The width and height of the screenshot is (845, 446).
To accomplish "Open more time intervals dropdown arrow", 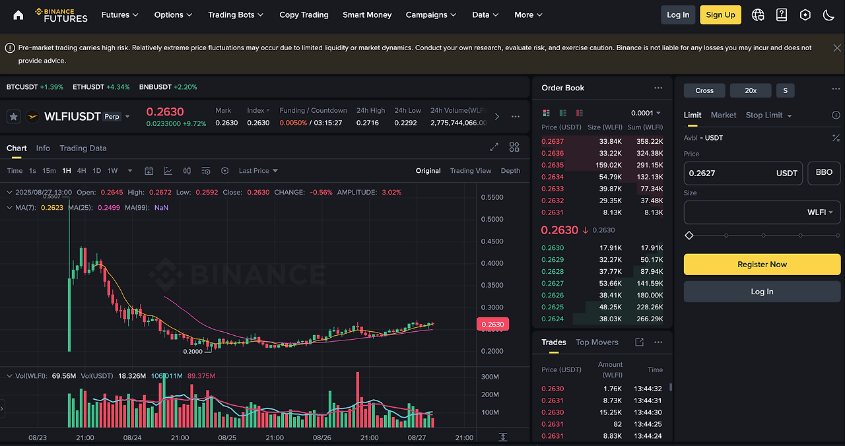I will 129,171.
